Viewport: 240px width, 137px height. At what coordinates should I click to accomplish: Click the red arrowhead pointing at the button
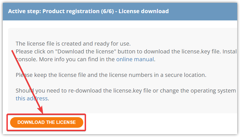point(41,110)
